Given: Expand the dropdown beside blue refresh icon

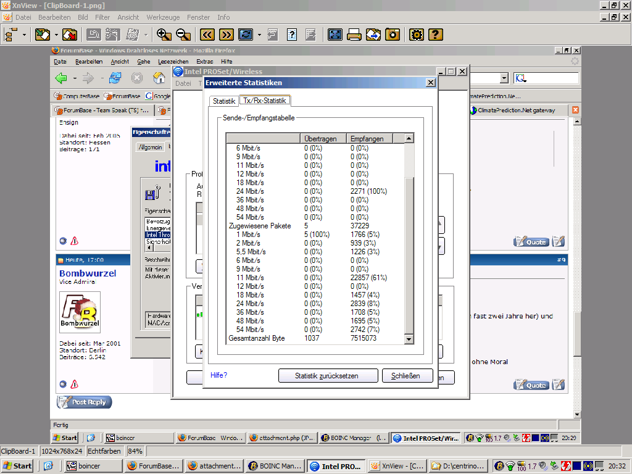Looking at the screenshot, I should point(259,35).
